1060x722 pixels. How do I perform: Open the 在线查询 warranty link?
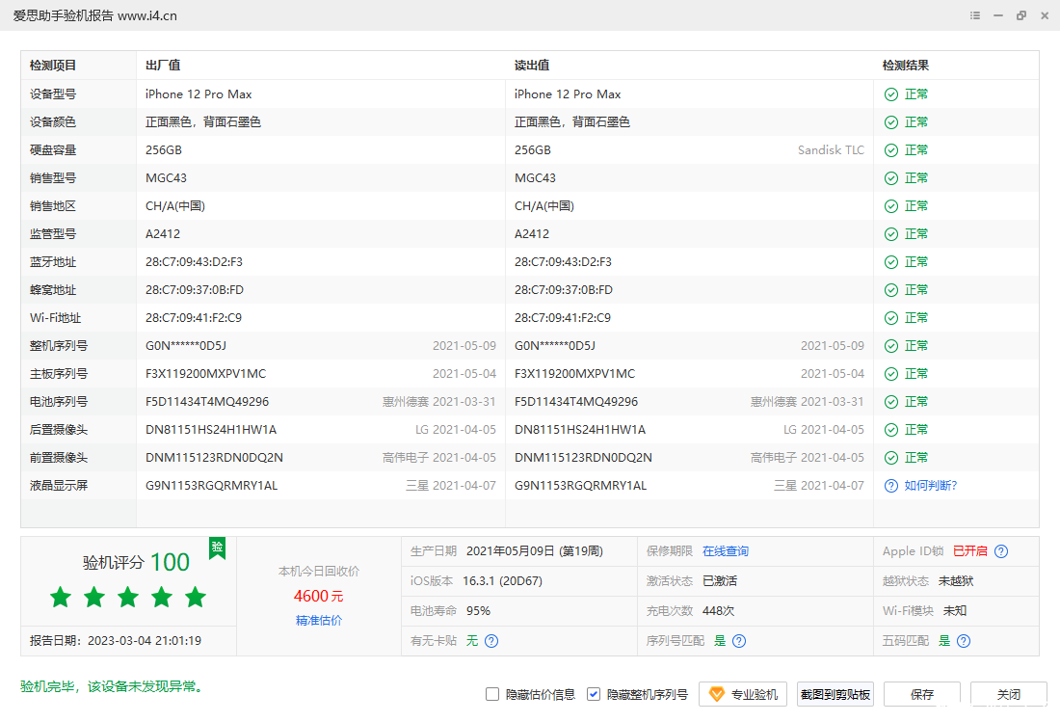click(726, 551)
